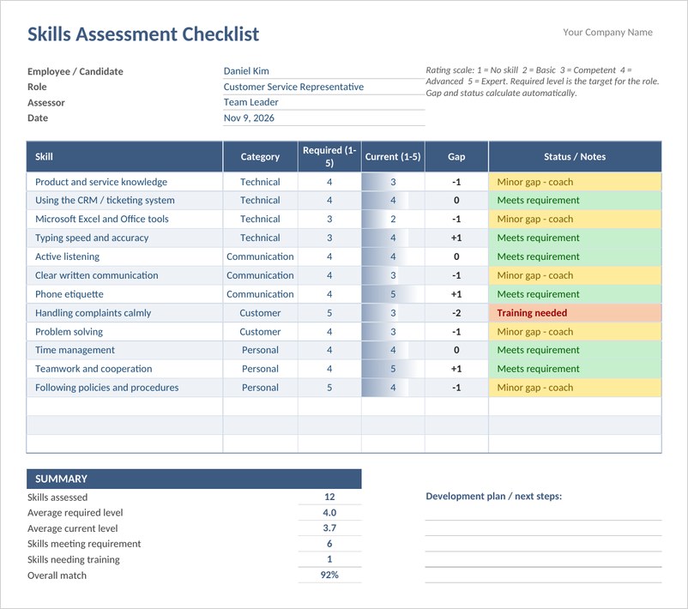The image size is (688, 609).
Task: Select the Skills assessed value 12
Action: click(329, 497)
